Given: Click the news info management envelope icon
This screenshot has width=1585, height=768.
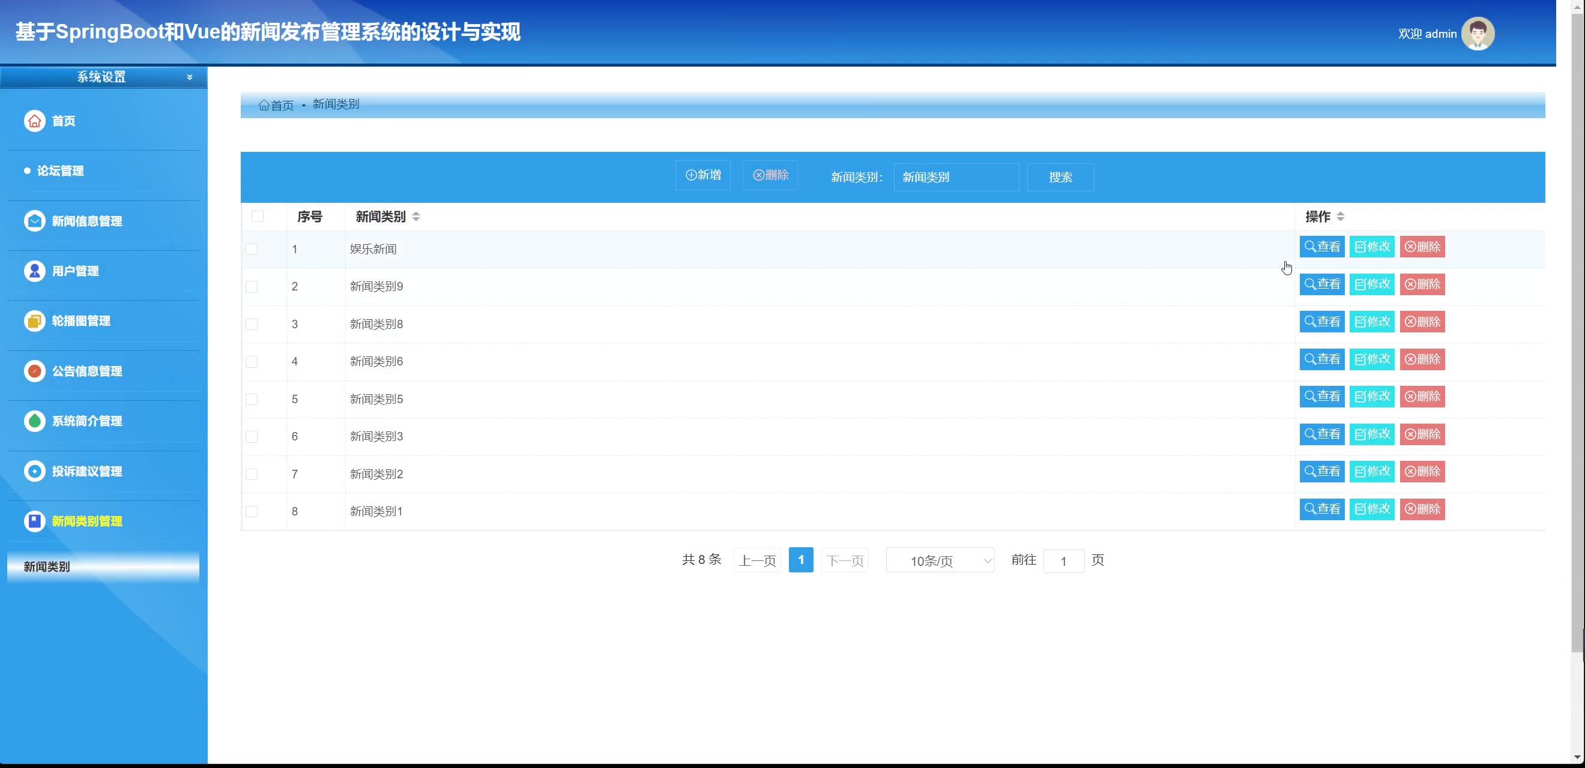Looking at the screenshot, I should 34,221.
